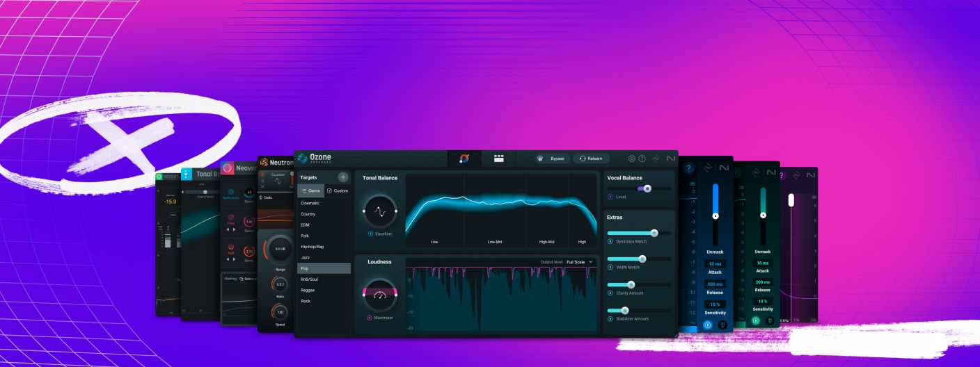The width and height of the screenshot is (980, 367).
Task: Select the Rock genre target
Action: pos(324,301)
